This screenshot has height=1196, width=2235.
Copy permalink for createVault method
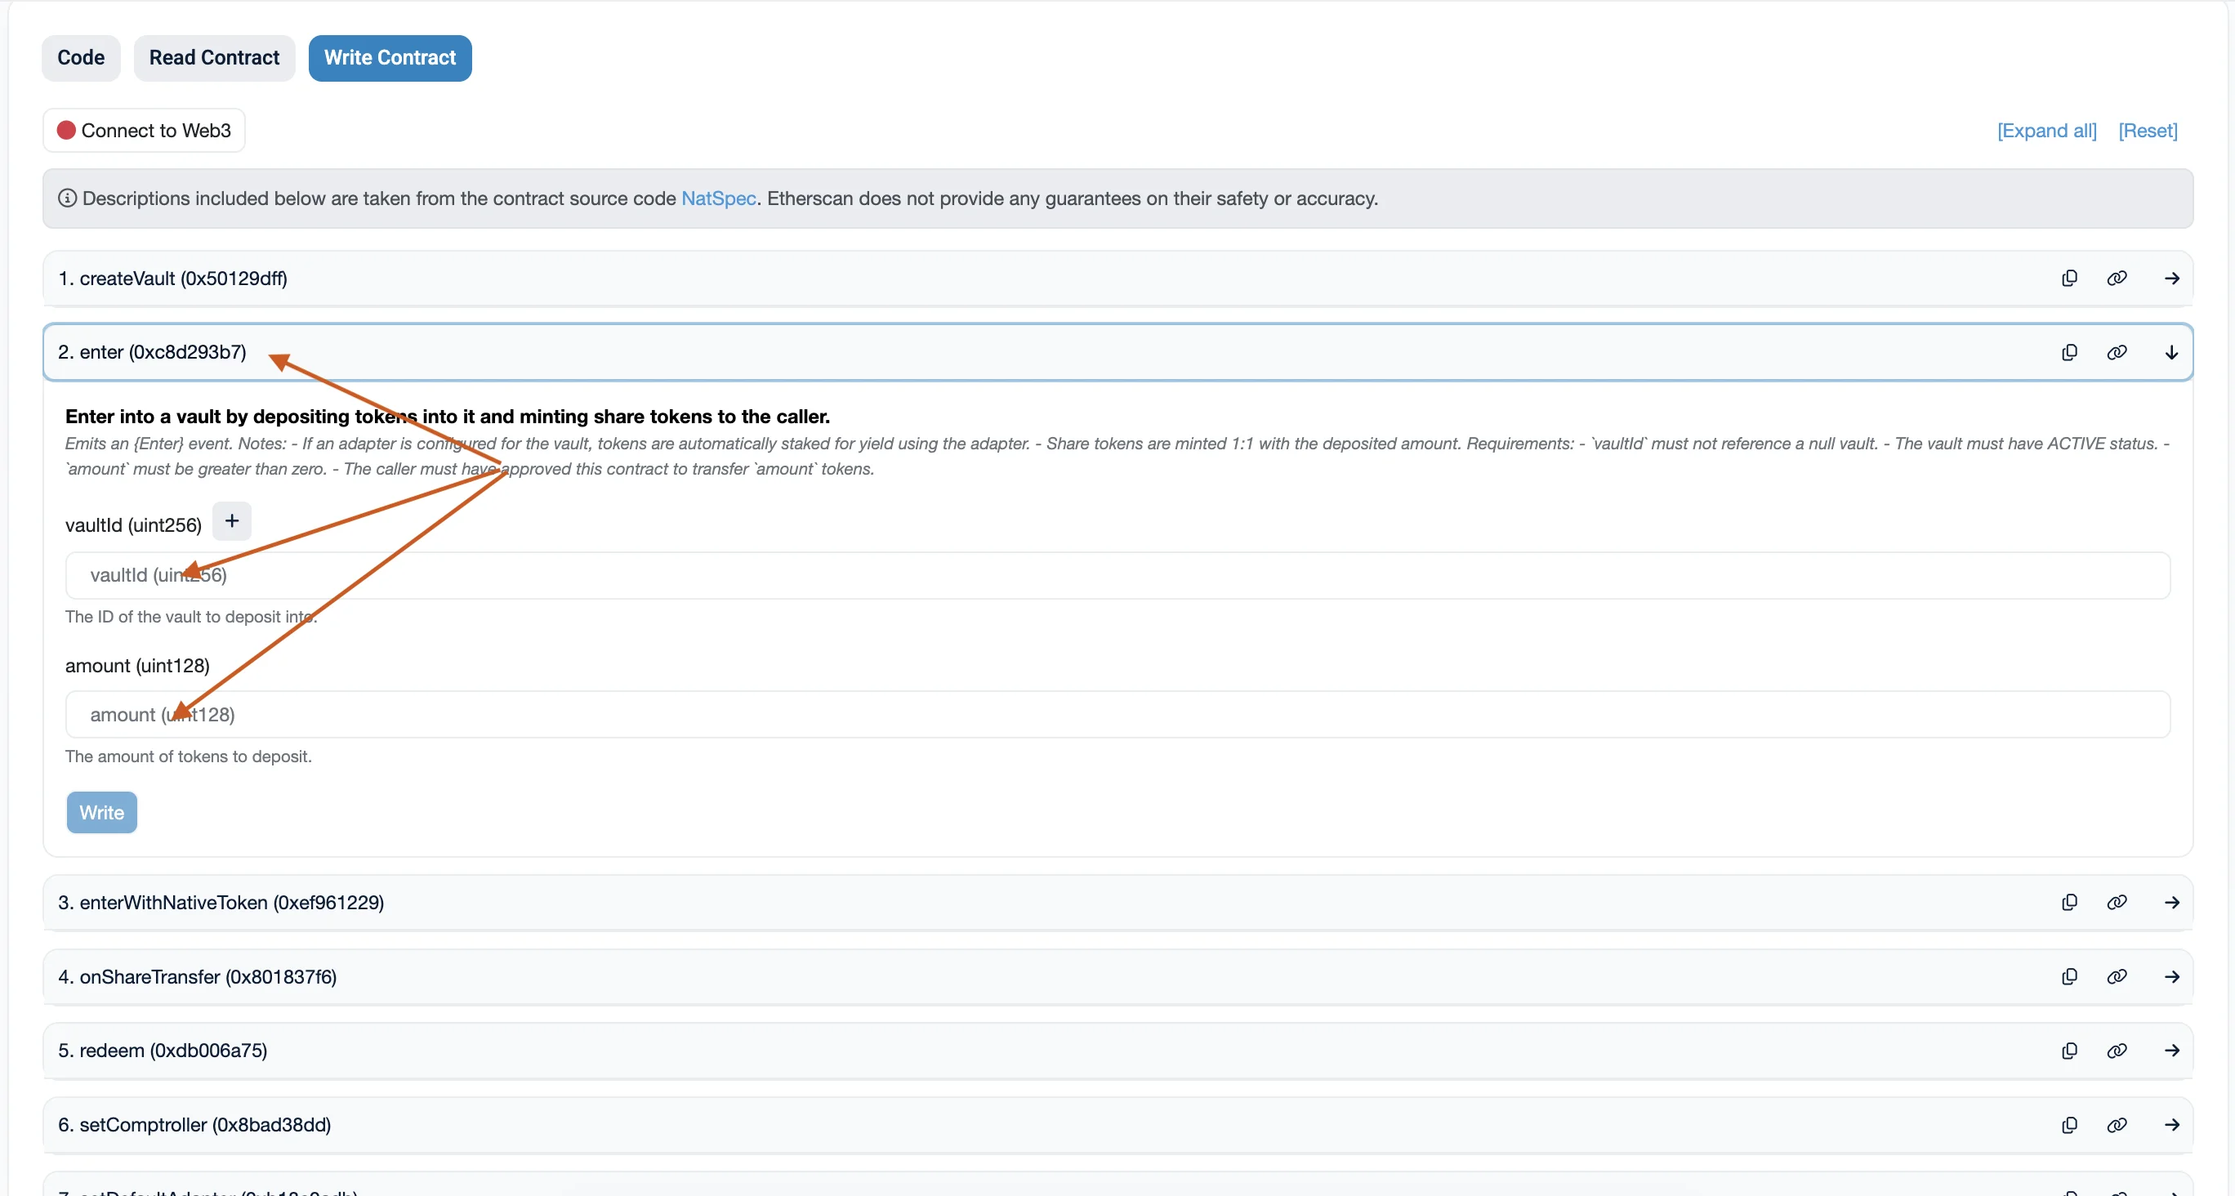tap(2116, 278)
